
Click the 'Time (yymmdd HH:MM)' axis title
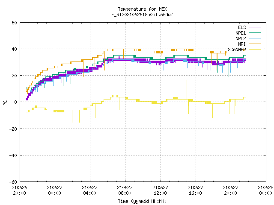coord(142,201)
